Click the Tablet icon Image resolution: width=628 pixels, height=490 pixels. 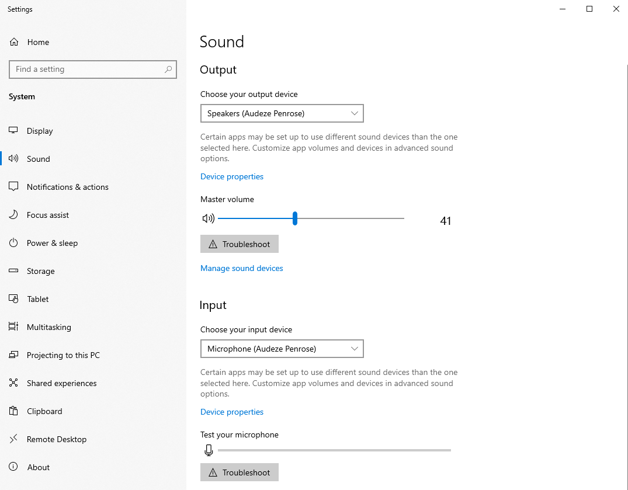coord(13,298)
